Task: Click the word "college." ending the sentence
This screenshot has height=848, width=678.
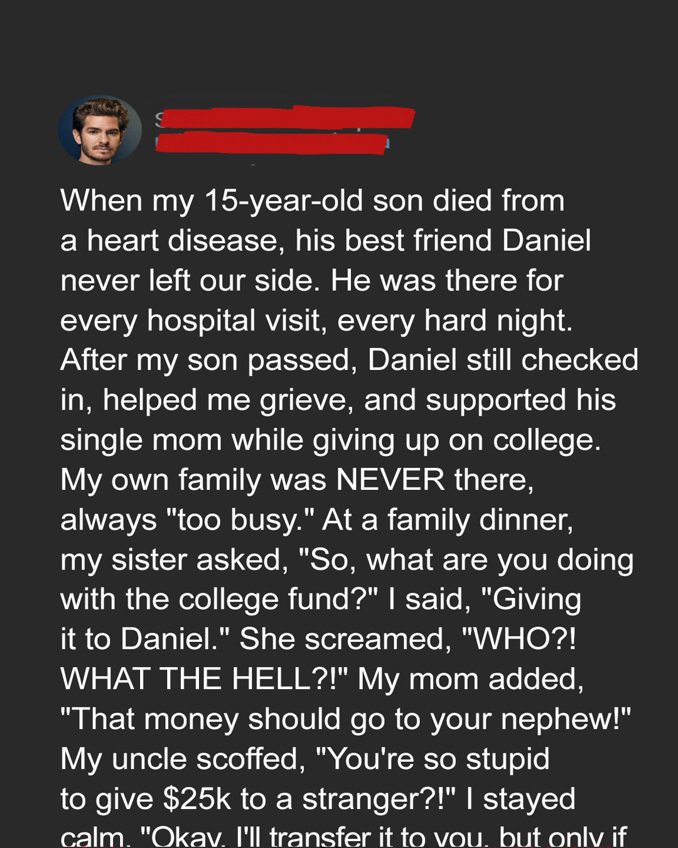Action: (x=547, y=440)
